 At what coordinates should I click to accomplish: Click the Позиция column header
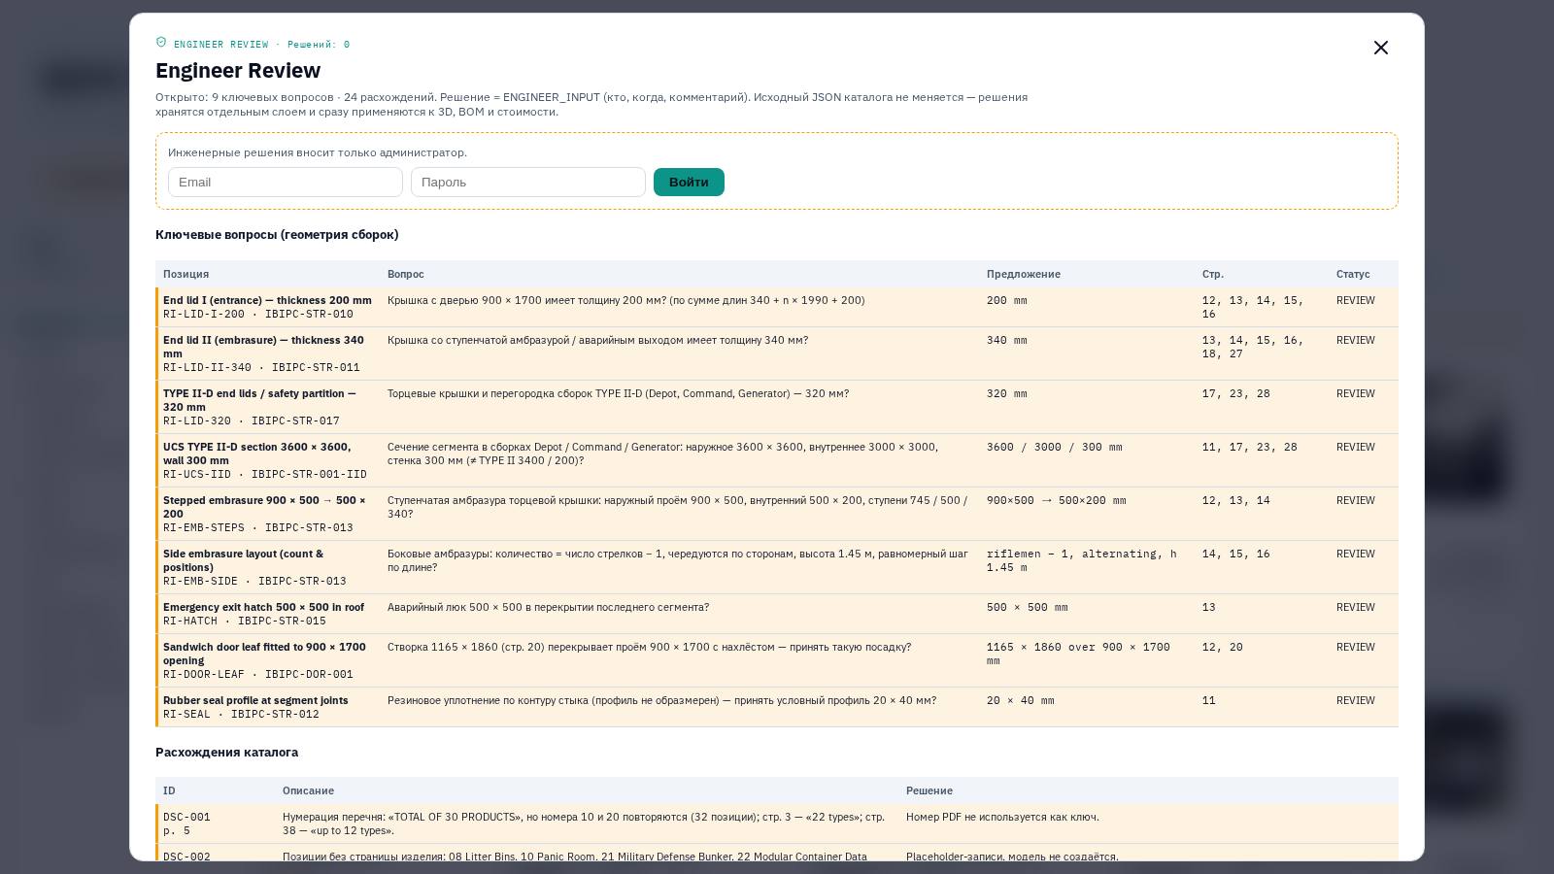[x=186, y=274]
